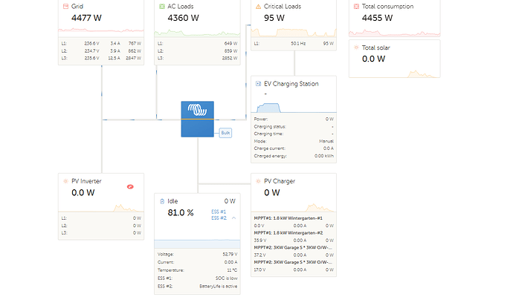Screen dimensions: 513x297
Task: Click the PV Charger 0 W value
Action: tap(272, 193)
